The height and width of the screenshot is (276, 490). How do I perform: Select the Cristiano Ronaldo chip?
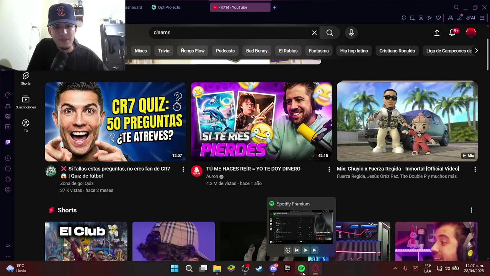tap(397, 51)
